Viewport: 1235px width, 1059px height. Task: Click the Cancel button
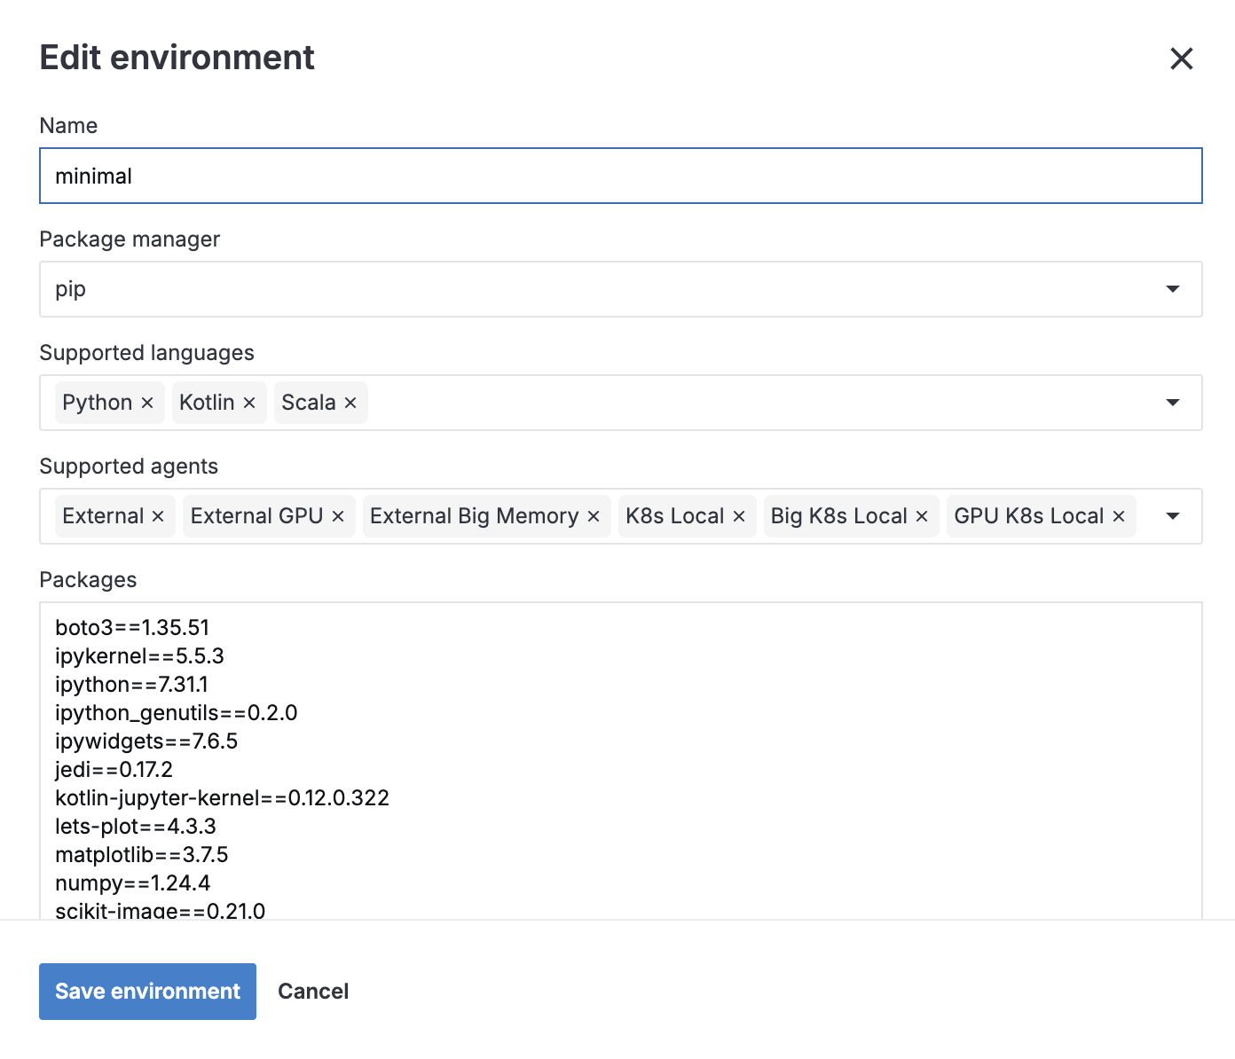click(x=313, y=992)
